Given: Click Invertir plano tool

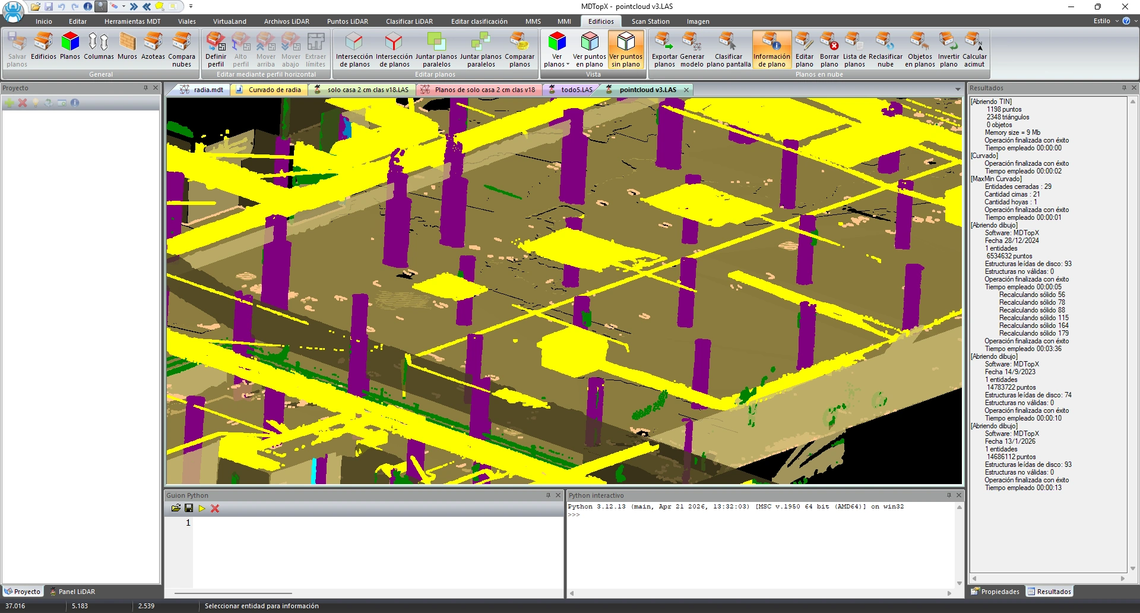Looking at the screenshot, I should pyautogui.click(x=949, y=50).
